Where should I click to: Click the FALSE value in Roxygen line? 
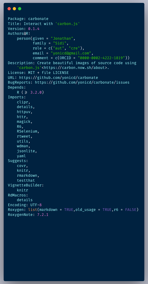(x=131, y=210)
